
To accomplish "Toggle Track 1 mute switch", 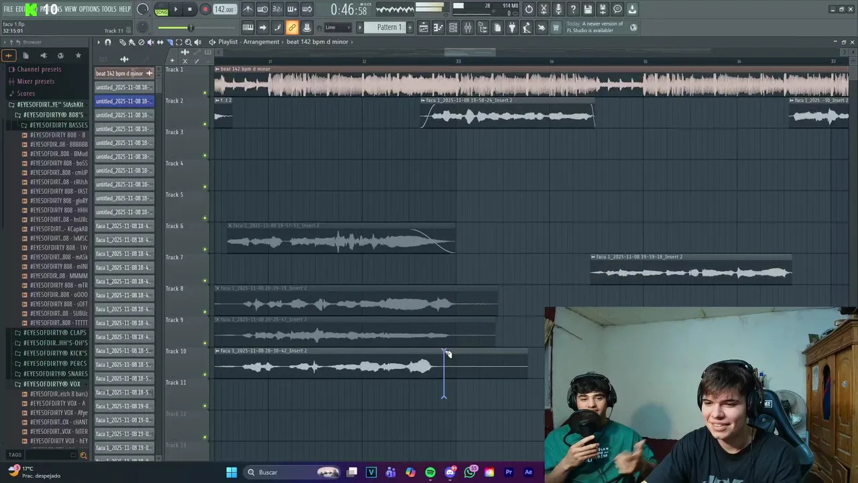I will click(x=205, y=93).
